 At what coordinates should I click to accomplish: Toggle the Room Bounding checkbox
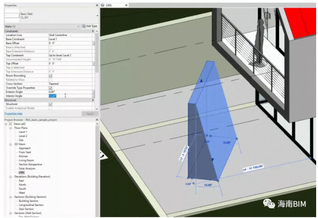click(x=50, y=76)
